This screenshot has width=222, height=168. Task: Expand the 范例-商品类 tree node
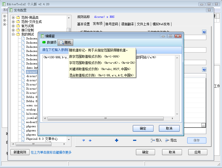point(13,18)
